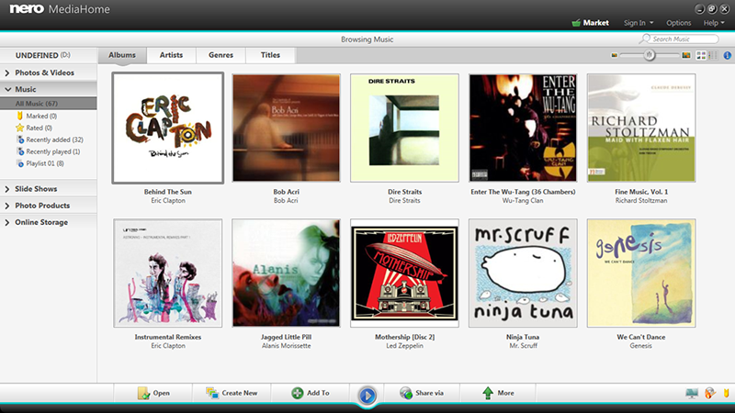This screenshot has height=413, width=735.
Task: Select Jagged Little Pill album cover
Action: pos(286,273)
